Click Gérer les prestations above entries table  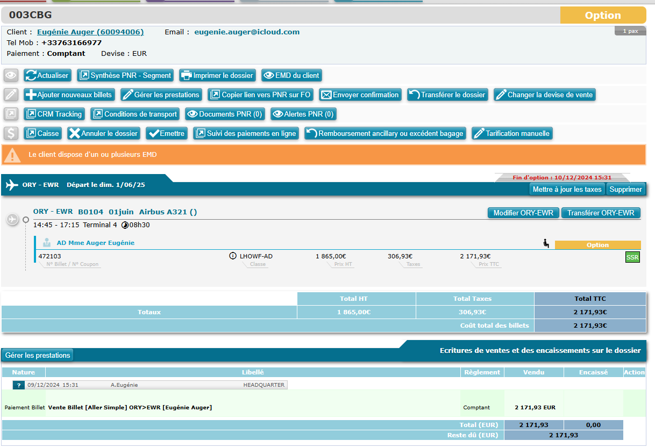[38, 355]
